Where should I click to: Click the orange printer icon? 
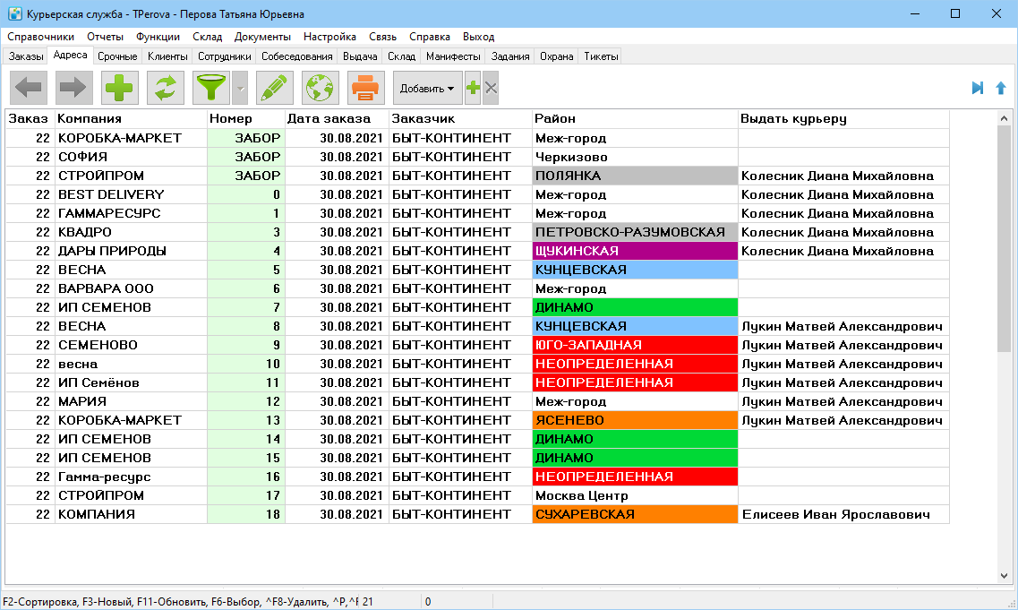click(x=365, y=88)
